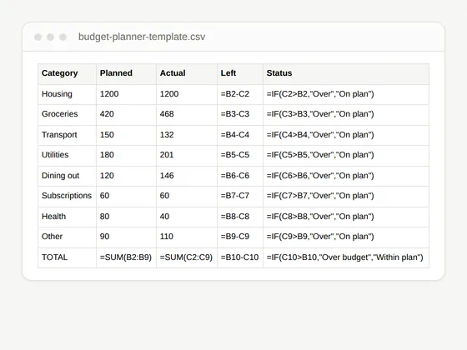Select the =IF(C7>B7 status formula
Viewport: 467px width, 350px height.
coord(346,196)
